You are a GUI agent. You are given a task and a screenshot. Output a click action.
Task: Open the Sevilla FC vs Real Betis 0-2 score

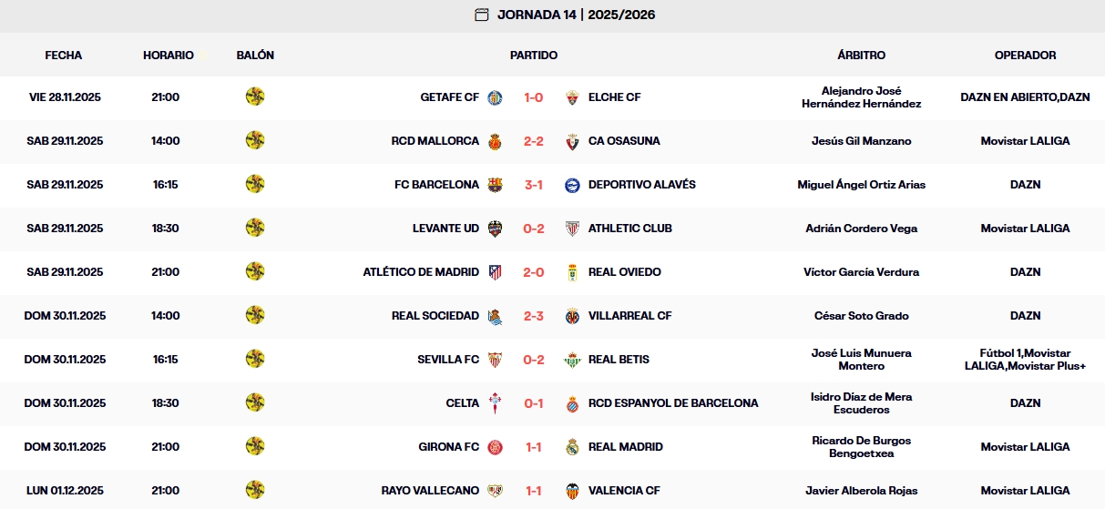pyautogui.click(x=534, y=360)
